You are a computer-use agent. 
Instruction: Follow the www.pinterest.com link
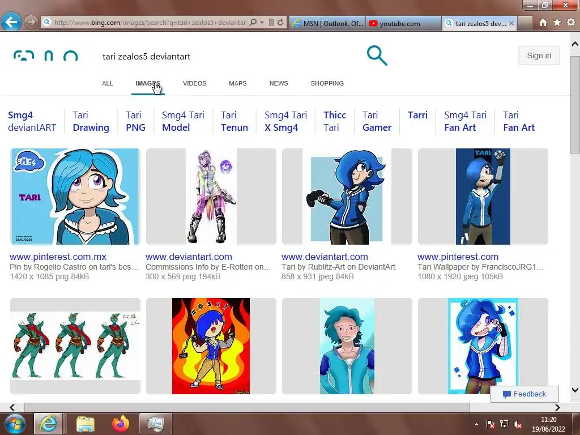[x=458, y=257]
